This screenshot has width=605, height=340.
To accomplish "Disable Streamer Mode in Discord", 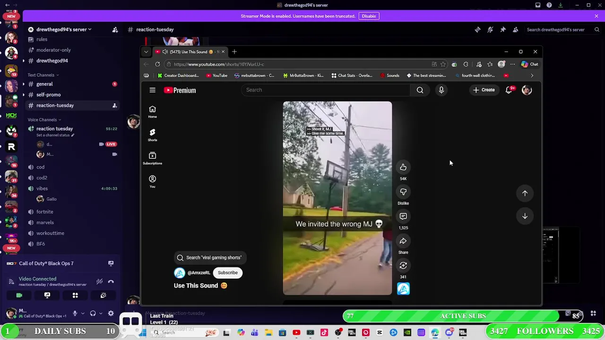I will click(369, 16).
